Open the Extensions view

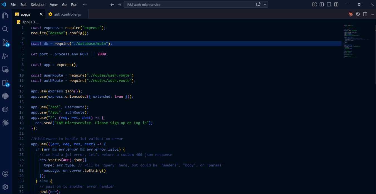click(x=5, y=83)
